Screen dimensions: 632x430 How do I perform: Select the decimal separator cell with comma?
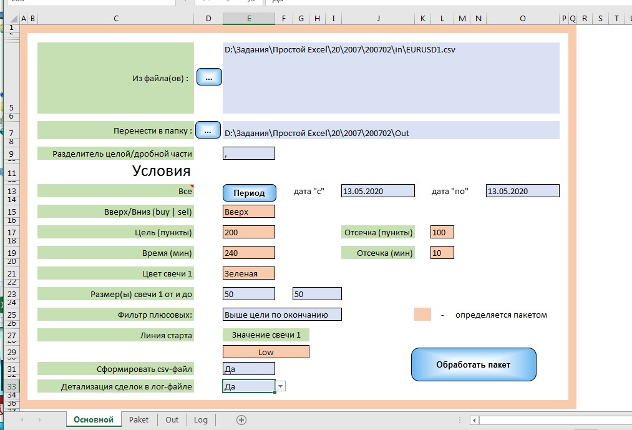(249, 154)
